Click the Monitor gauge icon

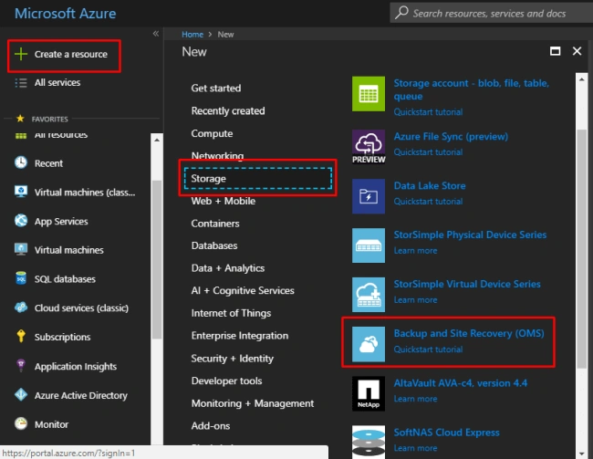click(x=21, y=423)
